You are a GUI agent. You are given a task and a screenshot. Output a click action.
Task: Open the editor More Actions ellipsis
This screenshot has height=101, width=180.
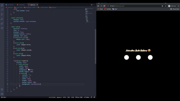point(94,5)
